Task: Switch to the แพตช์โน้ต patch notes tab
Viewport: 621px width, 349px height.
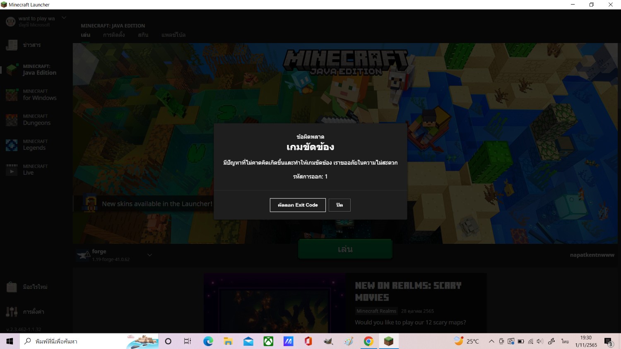Action: point(173,35)
